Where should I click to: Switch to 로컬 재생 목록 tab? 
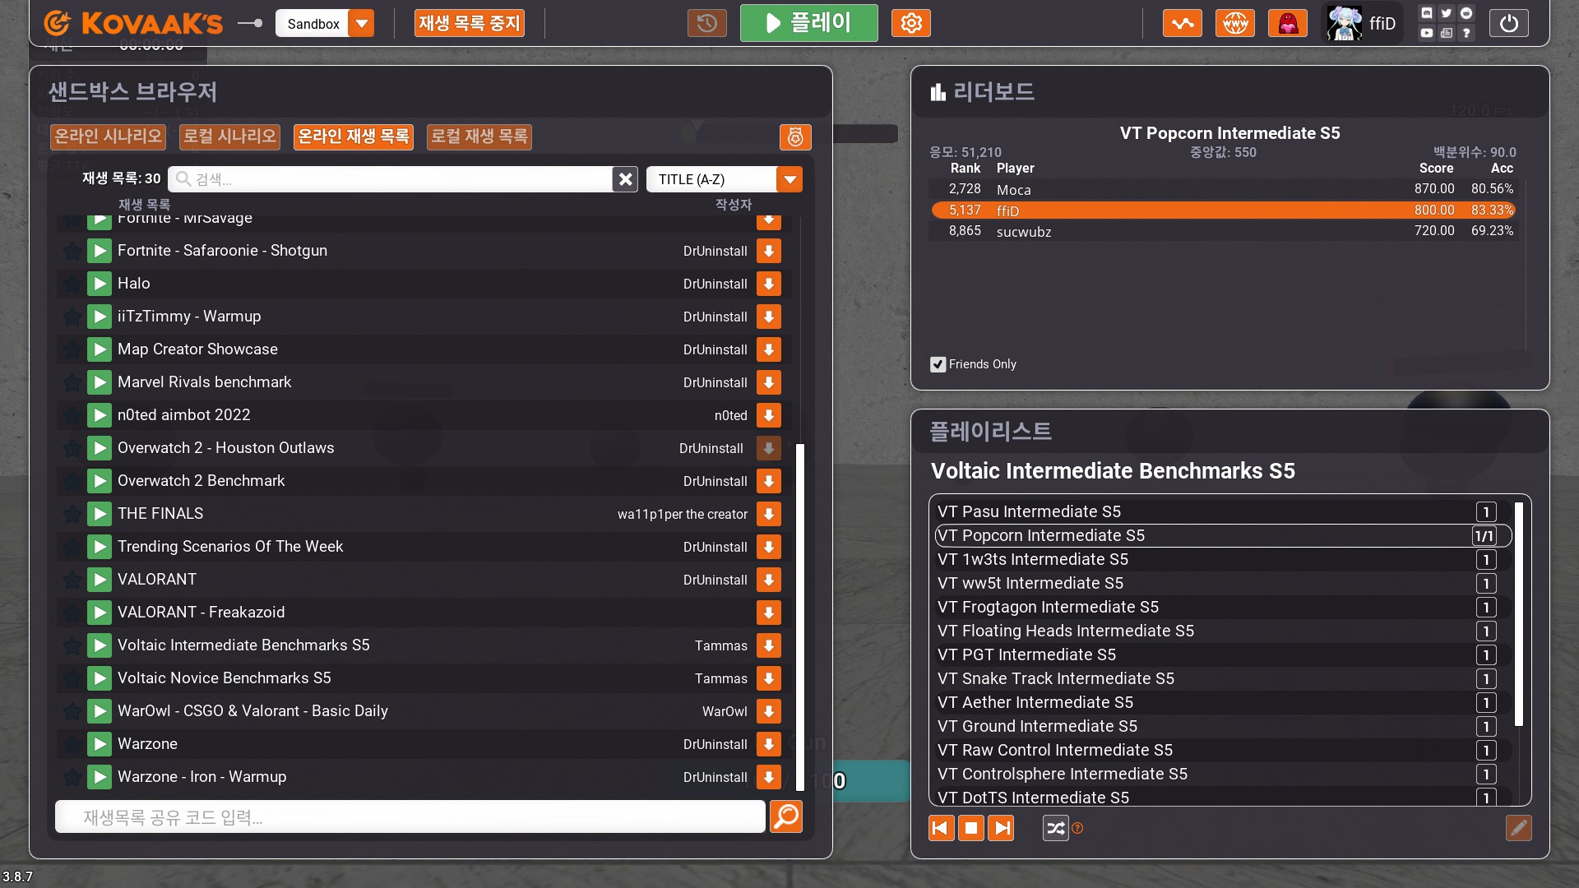point(479,136)
